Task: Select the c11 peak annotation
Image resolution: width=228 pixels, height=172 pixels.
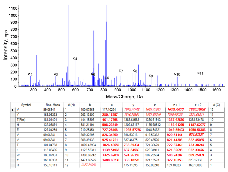Action: 200,73
